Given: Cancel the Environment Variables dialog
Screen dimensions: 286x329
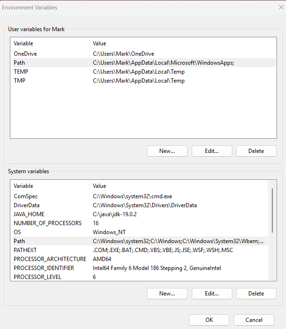Looking at the screenshot, I should (253, 320).
